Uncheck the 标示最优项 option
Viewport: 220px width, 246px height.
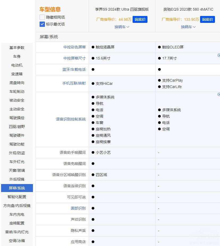coord(42,24)
